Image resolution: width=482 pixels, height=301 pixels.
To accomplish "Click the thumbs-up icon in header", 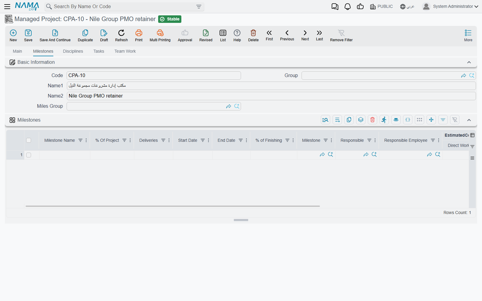I will point(360,6).
